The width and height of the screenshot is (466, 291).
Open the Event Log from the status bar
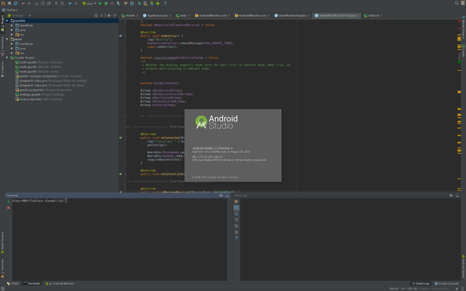421,283
